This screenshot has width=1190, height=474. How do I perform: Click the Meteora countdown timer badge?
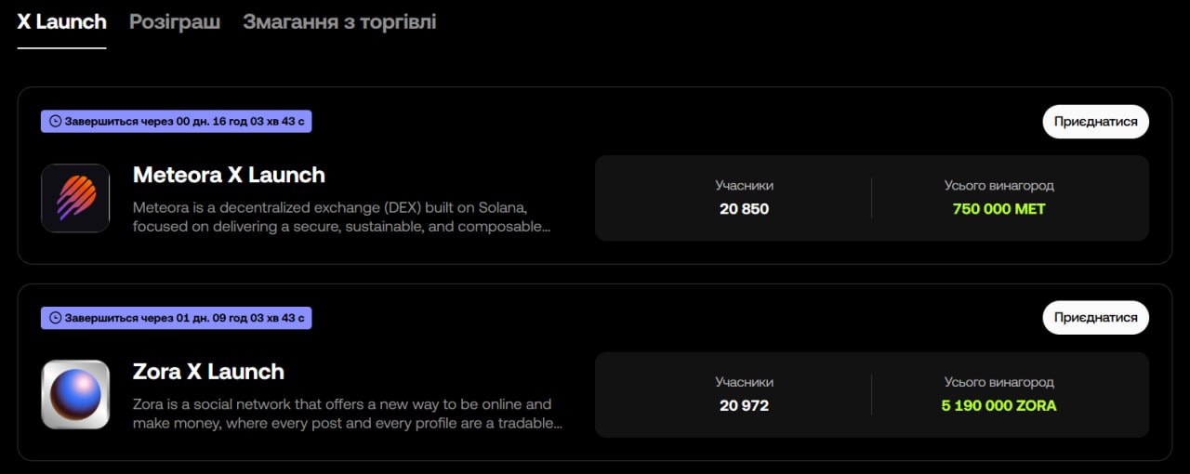point(177,122)
